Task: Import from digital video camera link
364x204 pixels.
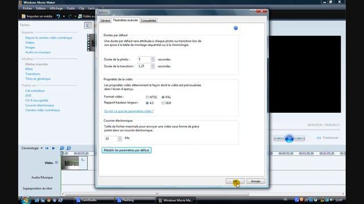Action: (x=49, y=38)
